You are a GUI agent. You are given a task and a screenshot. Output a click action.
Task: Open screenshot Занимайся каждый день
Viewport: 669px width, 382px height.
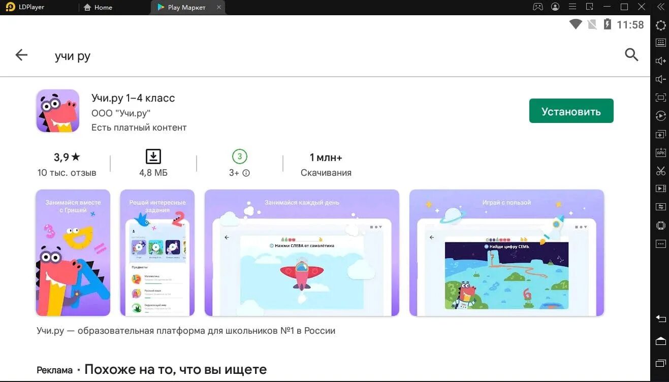coord(302,253)
